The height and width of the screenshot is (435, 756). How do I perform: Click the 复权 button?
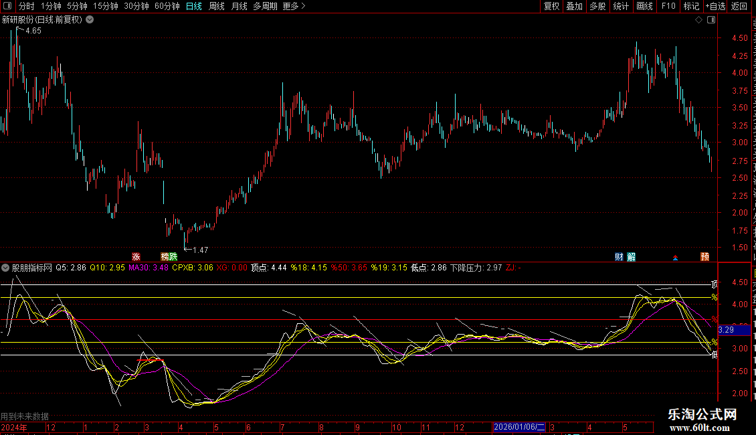(551, 6)
